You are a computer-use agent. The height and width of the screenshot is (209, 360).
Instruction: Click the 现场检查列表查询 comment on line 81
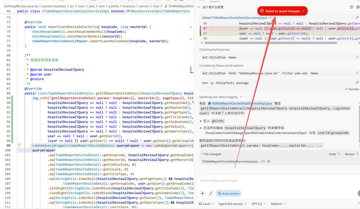[x=44, y=60]
